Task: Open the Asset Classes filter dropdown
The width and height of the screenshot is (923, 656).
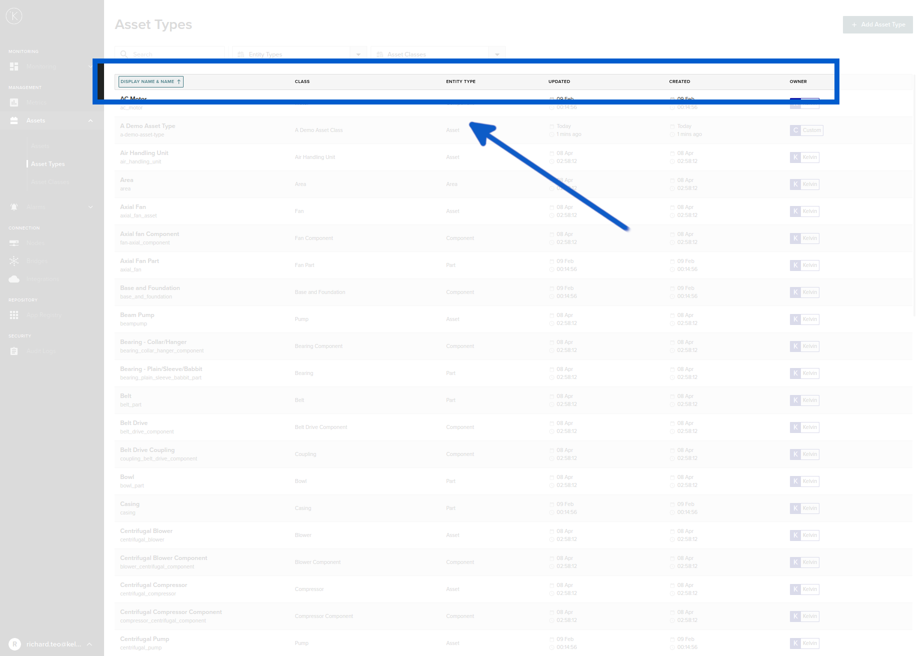Action: (x=497, y=54)
